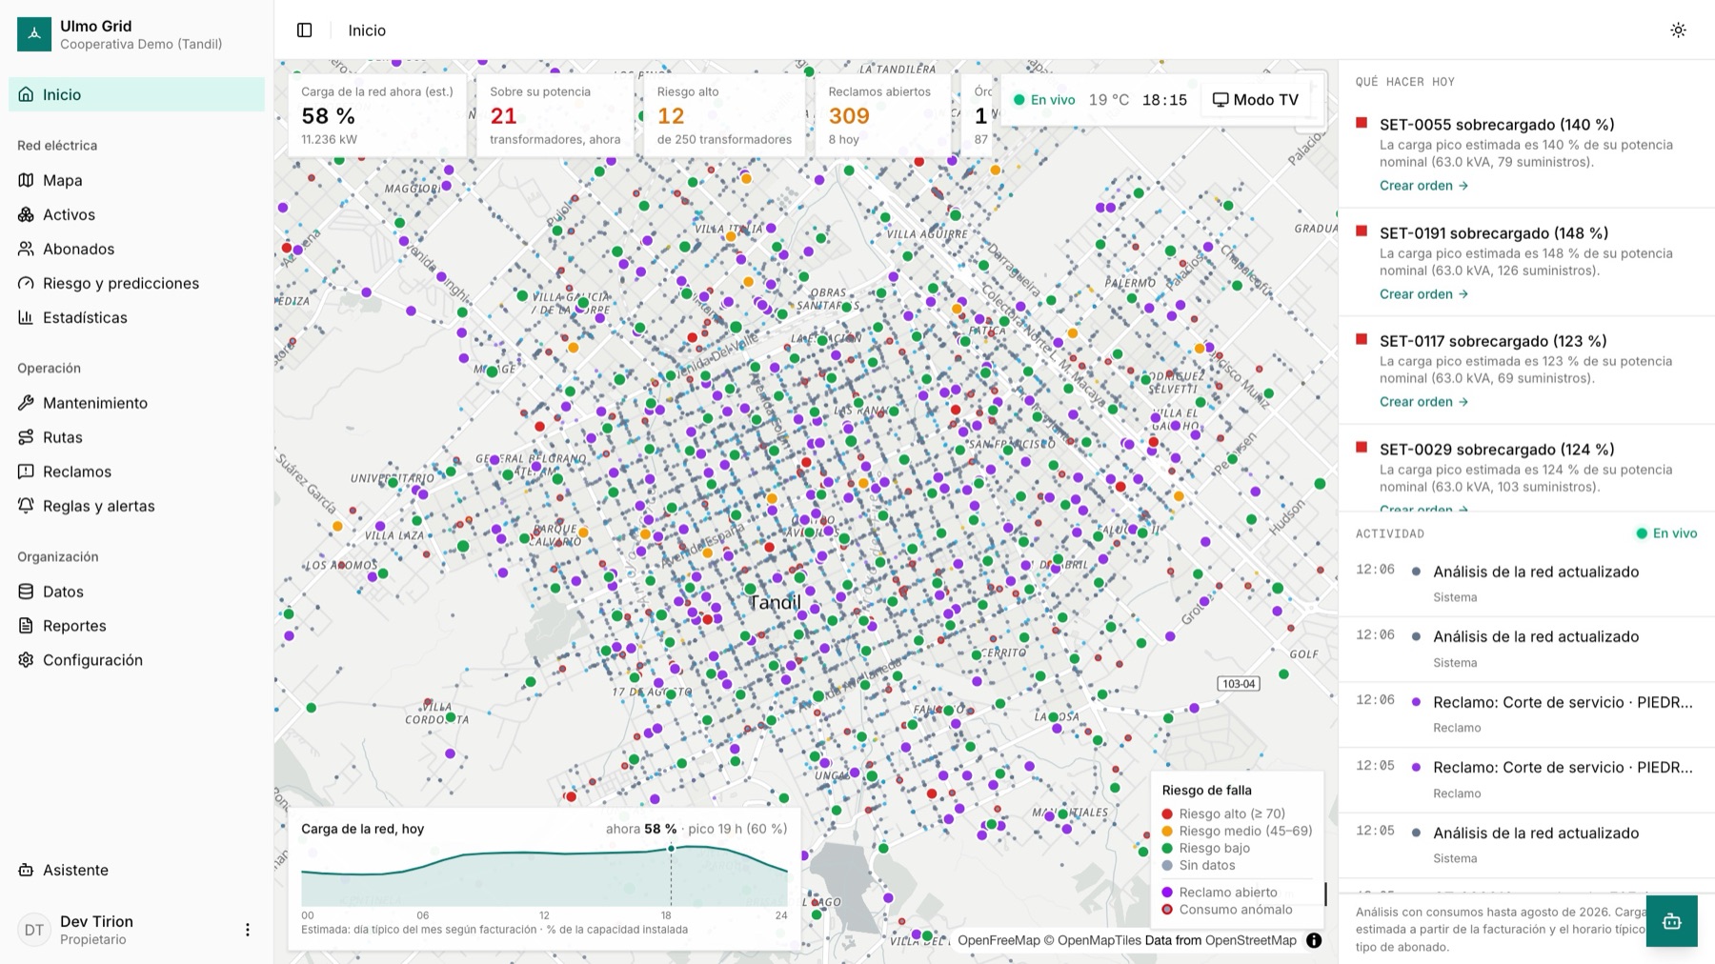1715x964 pixels.
Task: Click the Ulmo Grid logo
Action: pyautogui.click(x=34, y=34)
